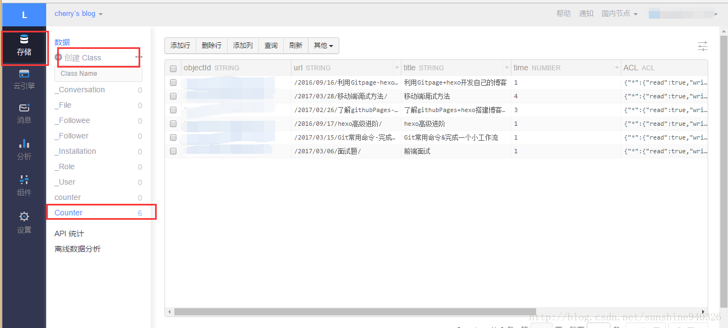
Task: Check the row for 前端面试
Action: (173, 151)
